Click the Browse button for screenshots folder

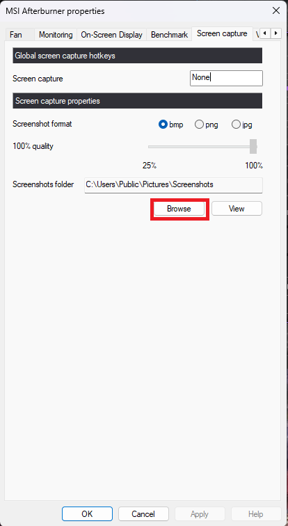[179, 209]
